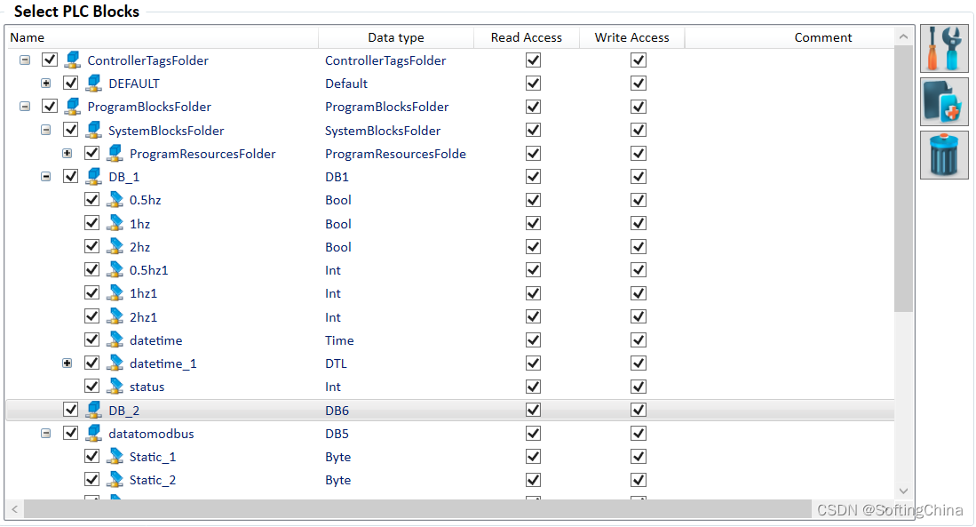This screenshot has width=976, height=527.
Task: Click the datetime tag icon
Action: click(x=115, y=339)
